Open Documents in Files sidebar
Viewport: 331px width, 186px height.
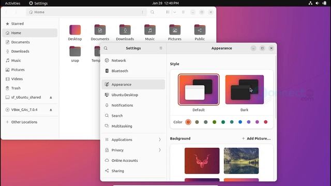point(30,42)
